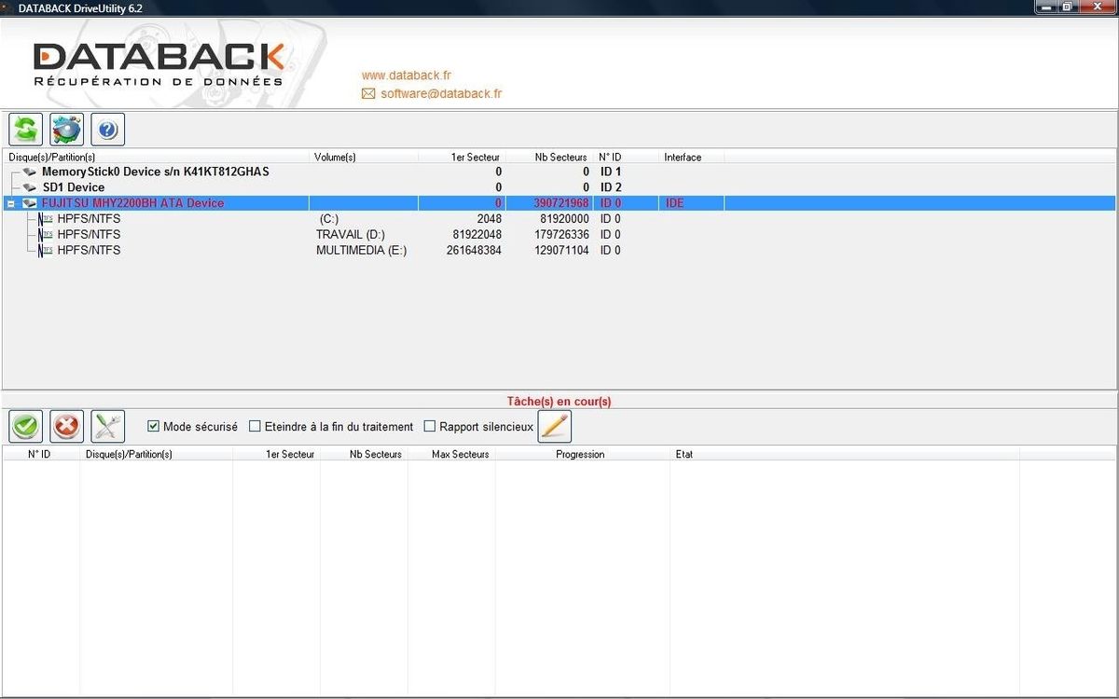
Task: Expand the MemoryStick0 Device entry
Action: [28, 171]
